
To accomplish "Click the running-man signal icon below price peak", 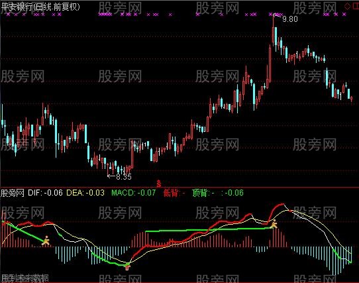I will [x=274, y=224].
